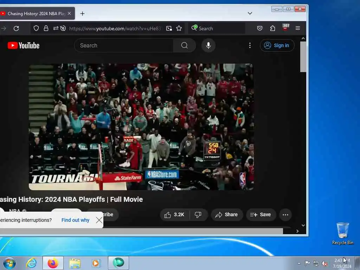Open the Firefox hamburger menu
The width and height of the screenshot is (360, 270).
[x=298, y=28]
